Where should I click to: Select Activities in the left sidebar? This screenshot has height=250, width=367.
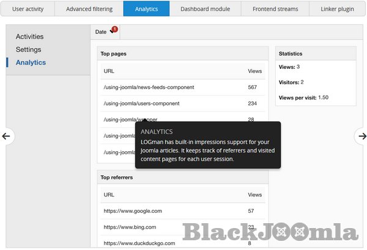[29, 37]
